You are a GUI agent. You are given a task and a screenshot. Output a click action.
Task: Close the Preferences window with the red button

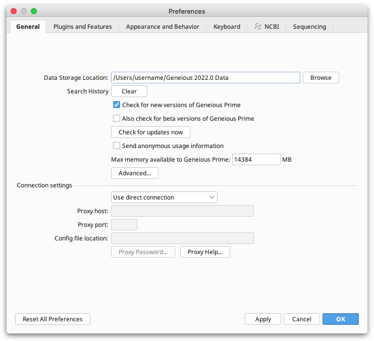coord(14,11)
